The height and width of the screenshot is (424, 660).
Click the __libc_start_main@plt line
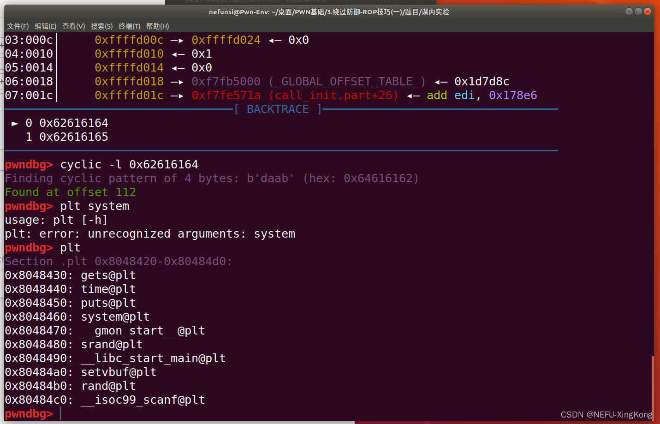pos(115,358)
